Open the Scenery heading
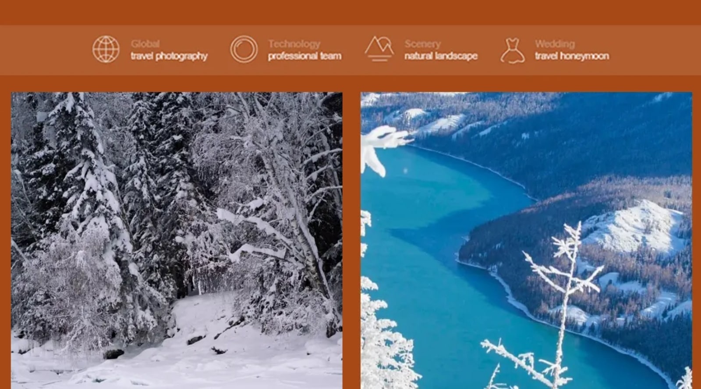This screenshot has height=389, width=701. coord(422,44)
